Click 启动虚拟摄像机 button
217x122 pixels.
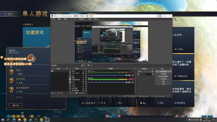click(163, 76)
